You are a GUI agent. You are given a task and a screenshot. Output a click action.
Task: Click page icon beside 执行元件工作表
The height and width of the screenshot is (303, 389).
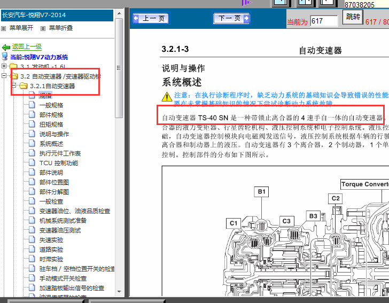(32, 153)
